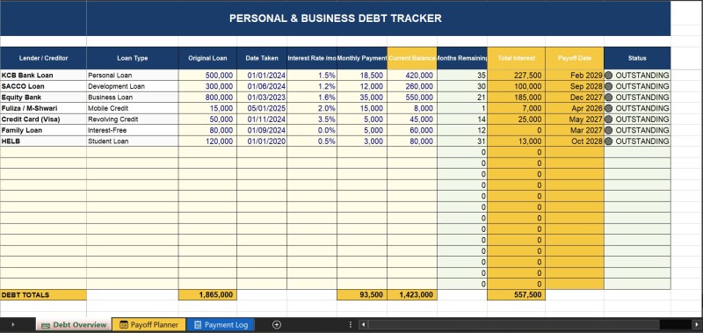Select the 550,000 current balance cell
Viewport: 703px width, 333px height.
(412, 98)
